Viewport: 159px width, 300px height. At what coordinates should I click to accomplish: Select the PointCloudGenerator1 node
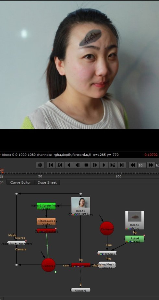pyautogui.click(x=17, y=243)
